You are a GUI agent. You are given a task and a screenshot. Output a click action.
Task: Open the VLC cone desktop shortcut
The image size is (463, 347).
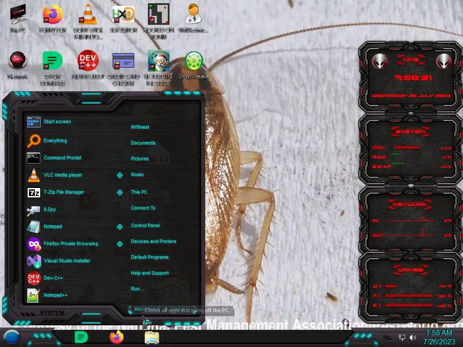pos(88,21)
